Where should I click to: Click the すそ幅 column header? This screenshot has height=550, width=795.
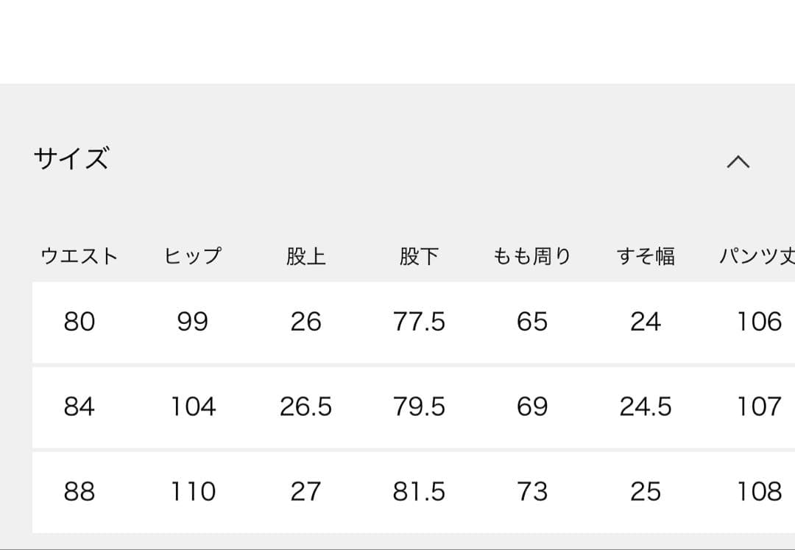[x=647, y=255]
